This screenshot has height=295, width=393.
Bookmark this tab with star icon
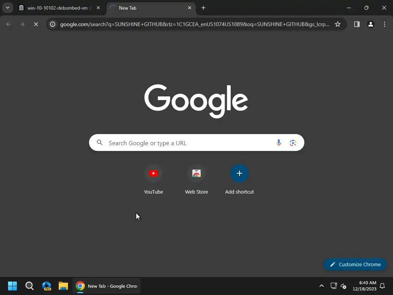[338, 24]
